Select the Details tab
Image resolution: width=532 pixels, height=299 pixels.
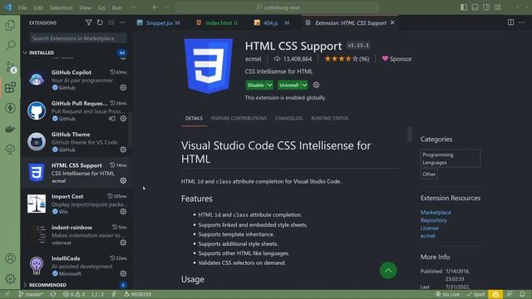[x=194, y=118]
